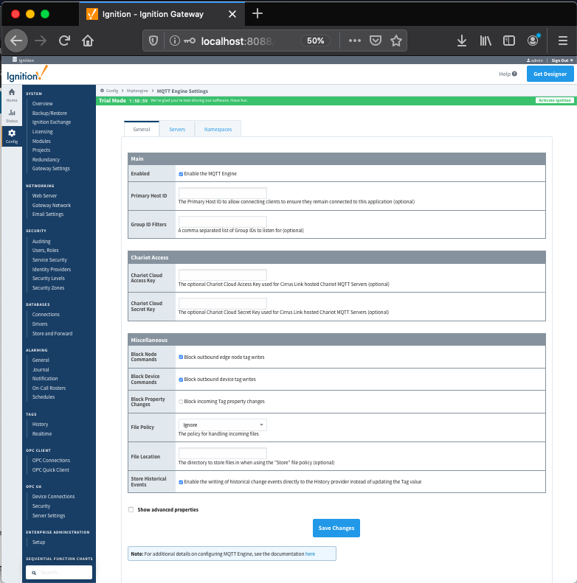Open the downloads arrow icon

(x=462, y=40)
